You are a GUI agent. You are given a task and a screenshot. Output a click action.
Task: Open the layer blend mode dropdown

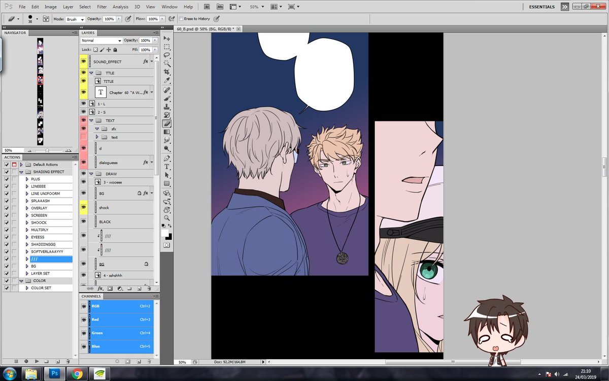pos(101,40)
